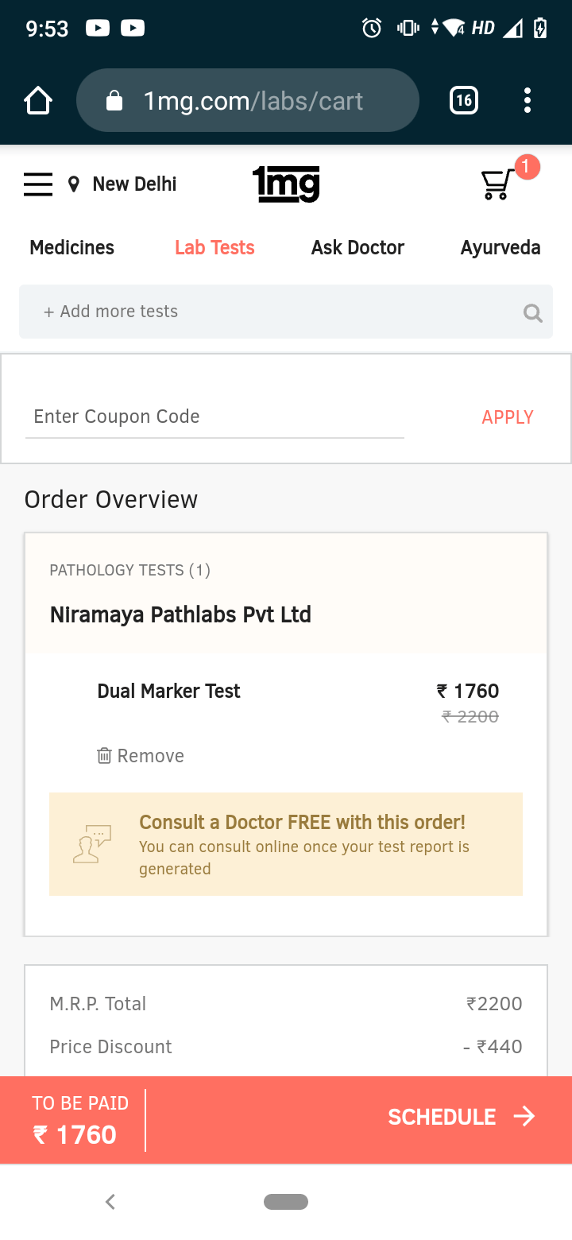Focus the Enter Coupon Code field
This screenshot has width=572, height=1240.
214,417
